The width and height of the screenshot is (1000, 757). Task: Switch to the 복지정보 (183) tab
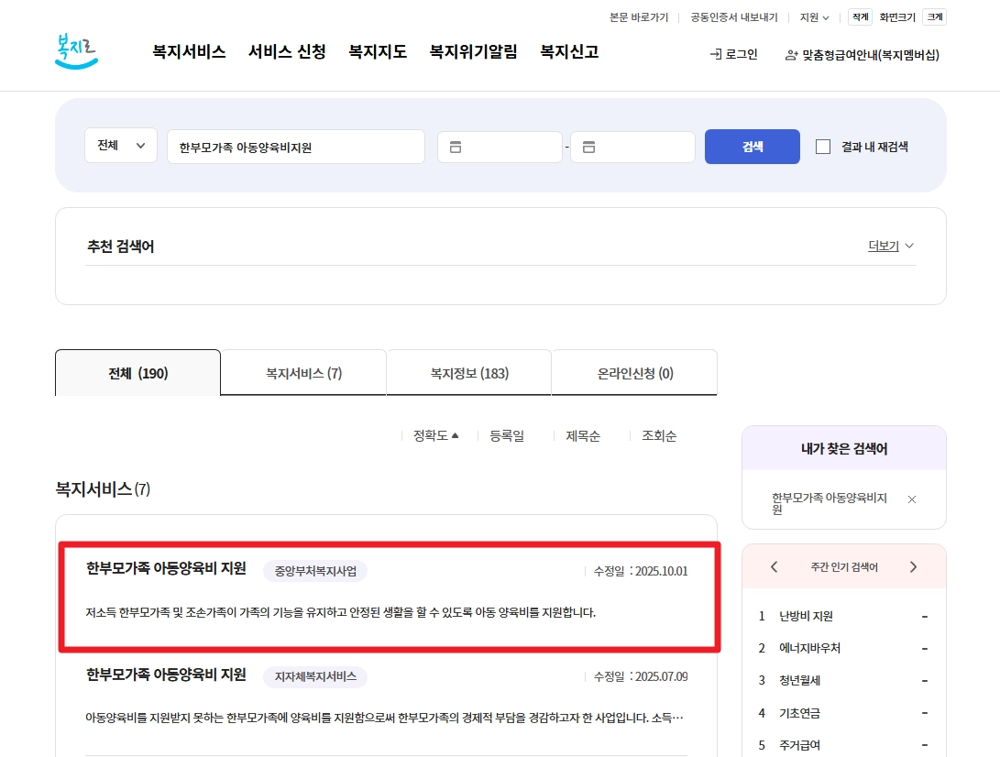click(x=468, y=372)
